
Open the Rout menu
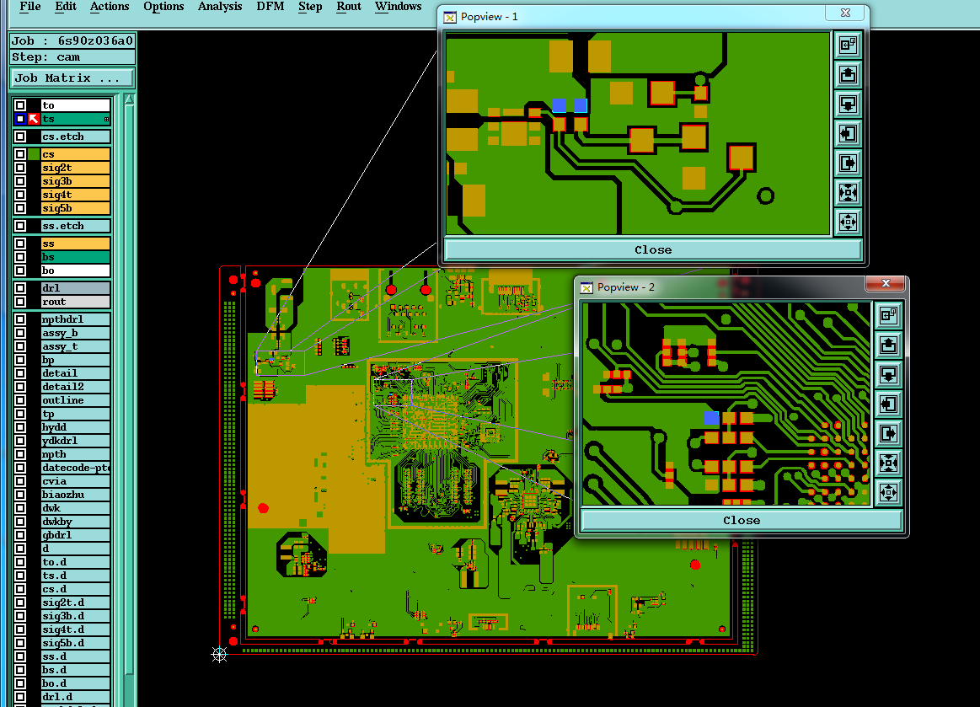pos(349,7)
